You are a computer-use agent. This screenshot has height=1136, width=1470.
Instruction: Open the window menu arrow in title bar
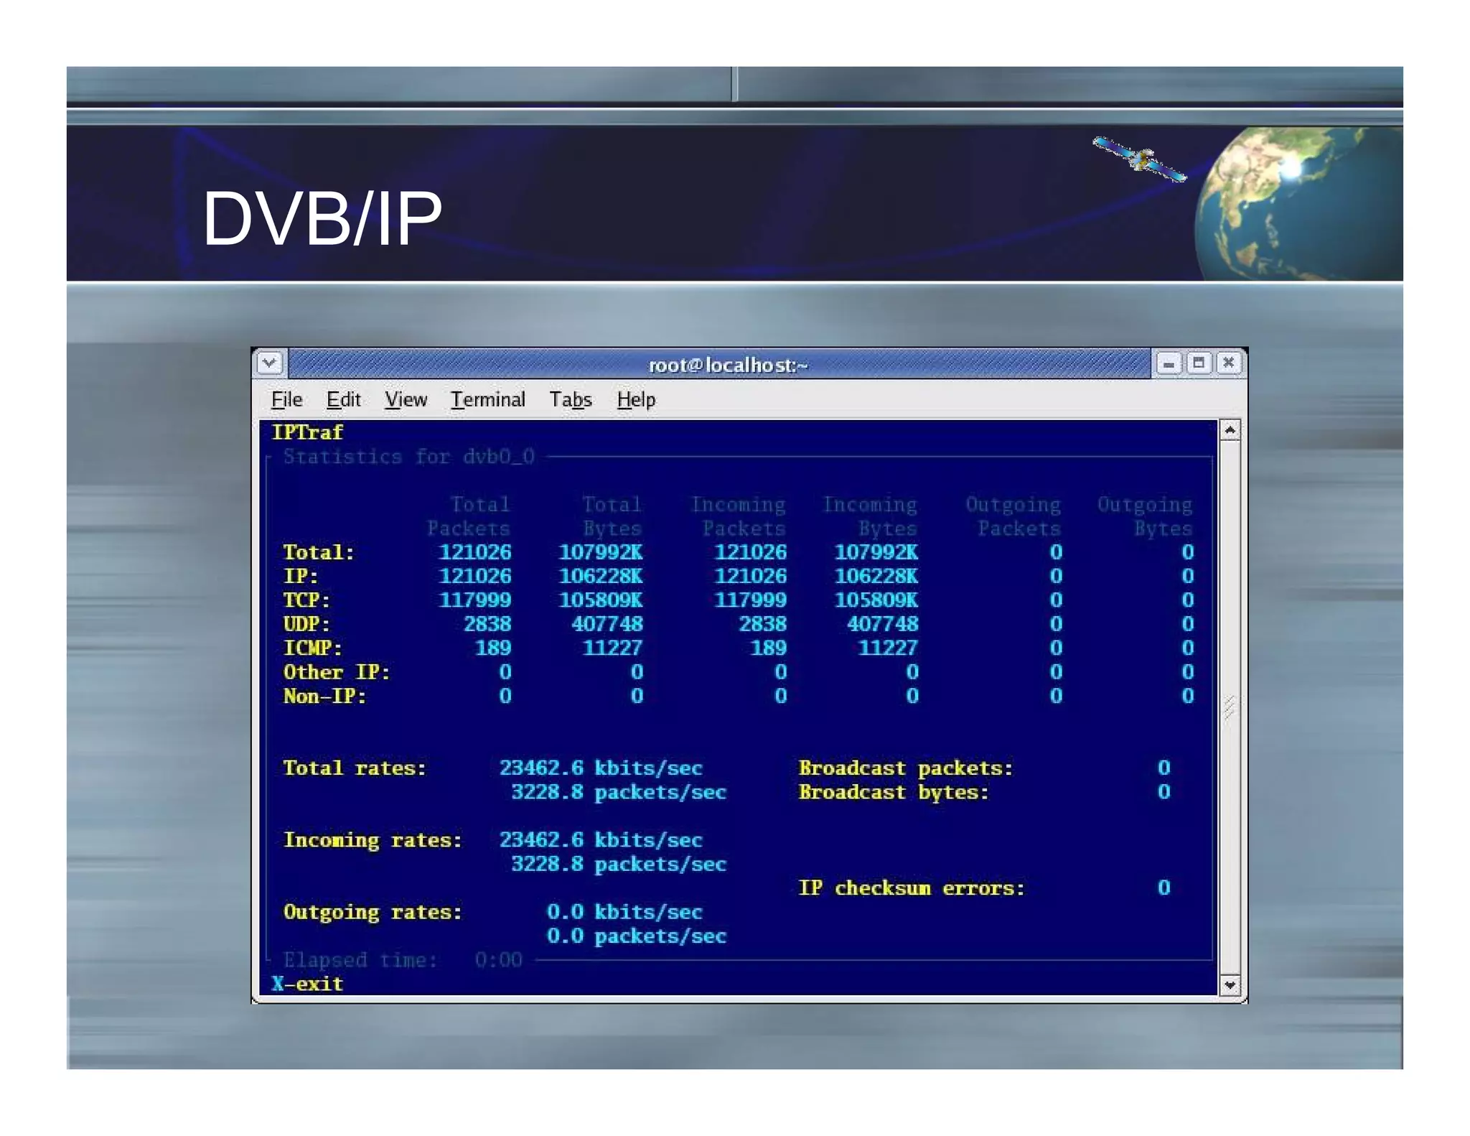coord(270,363)
